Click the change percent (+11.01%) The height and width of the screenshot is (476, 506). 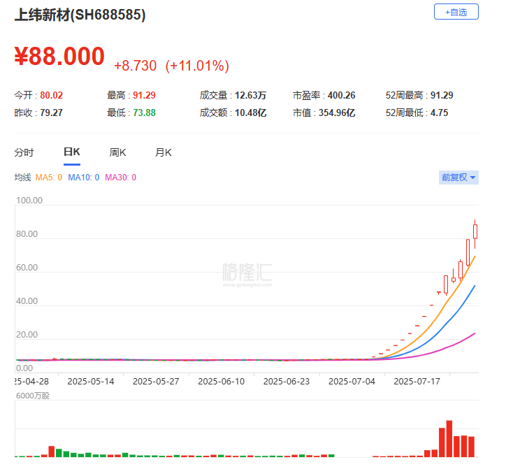197,66
